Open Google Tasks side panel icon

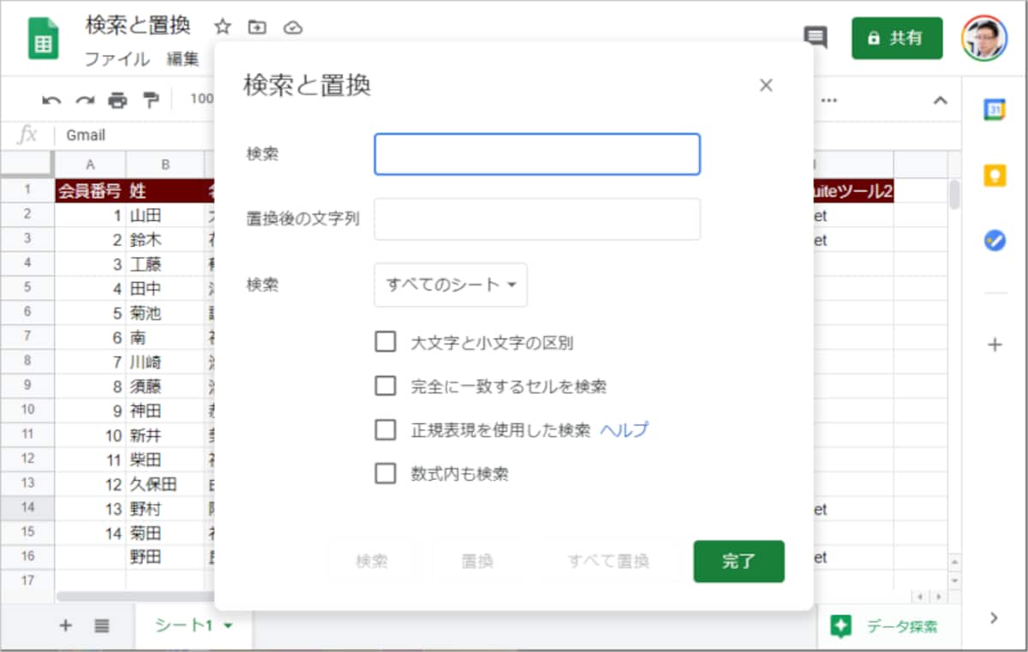coord(994,241)
